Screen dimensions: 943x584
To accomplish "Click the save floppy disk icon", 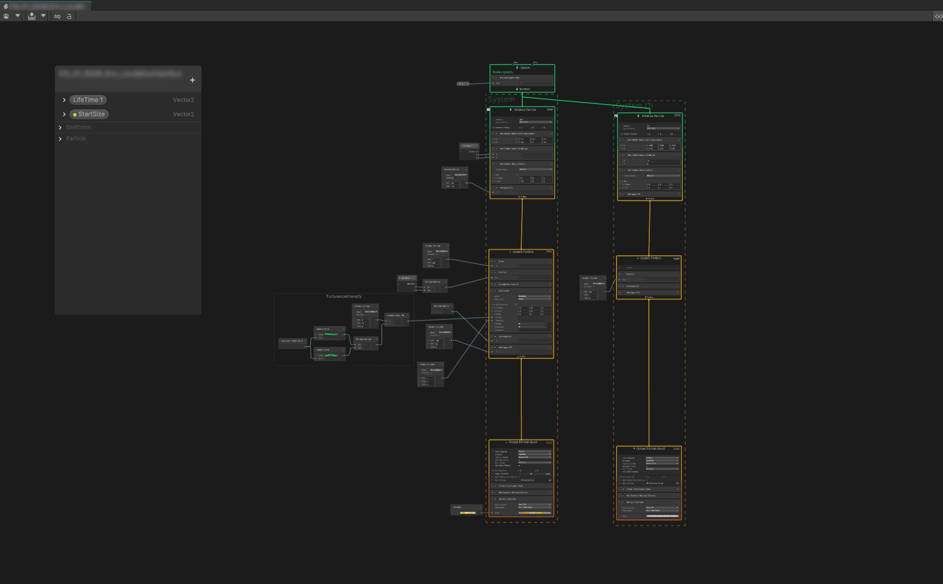I will 6,16.
